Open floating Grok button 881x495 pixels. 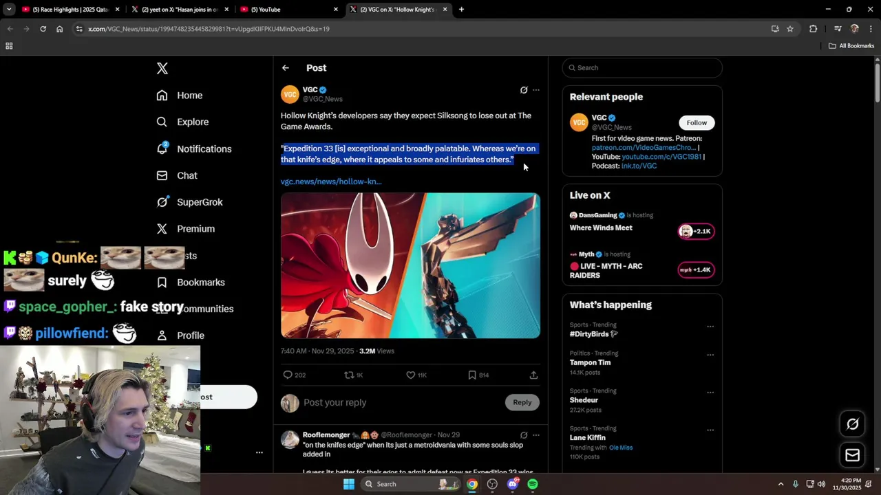tap(852, 424)
